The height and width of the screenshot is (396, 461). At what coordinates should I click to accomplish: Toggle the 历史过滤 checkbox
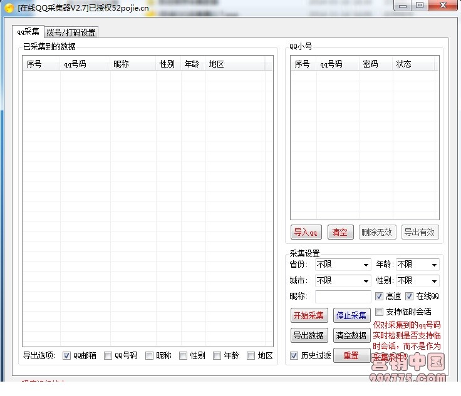(294, 355)
